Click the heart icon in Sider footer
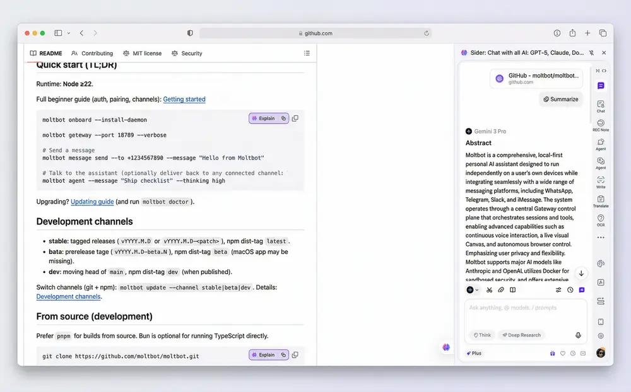 coord(563,354)
